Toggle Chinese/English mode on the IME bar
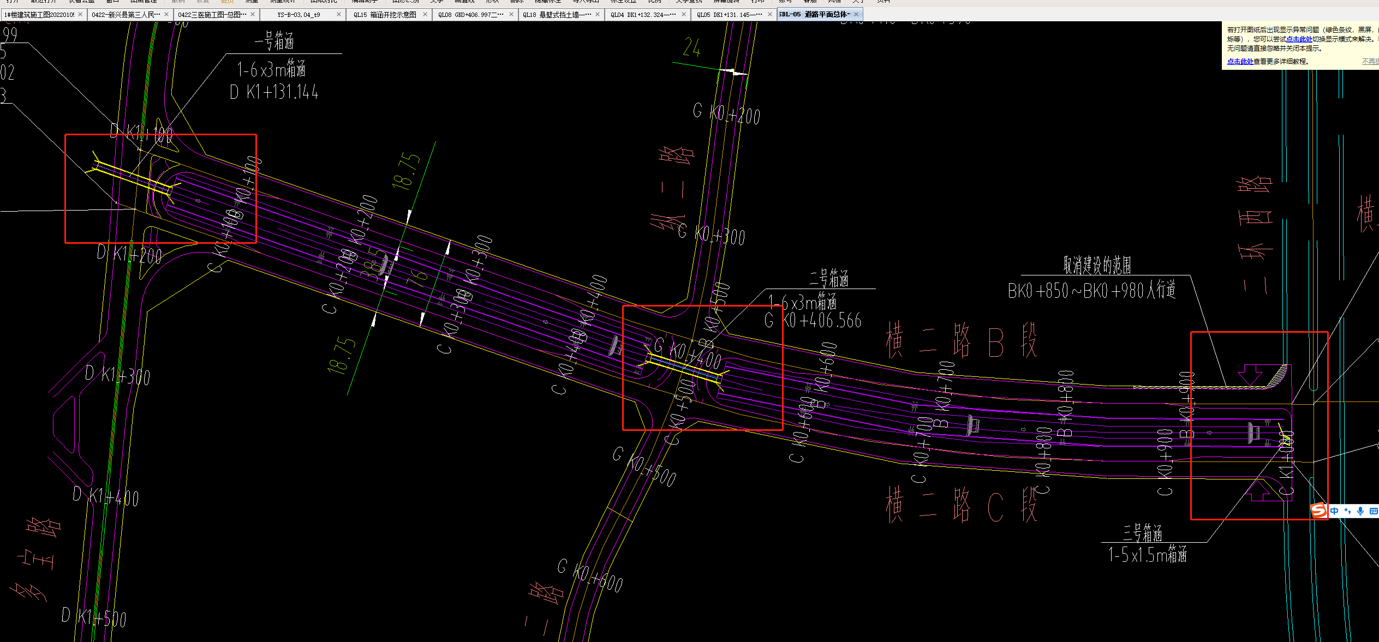The width and height of the screenshot is (1379, 642). coord(1334,511)
